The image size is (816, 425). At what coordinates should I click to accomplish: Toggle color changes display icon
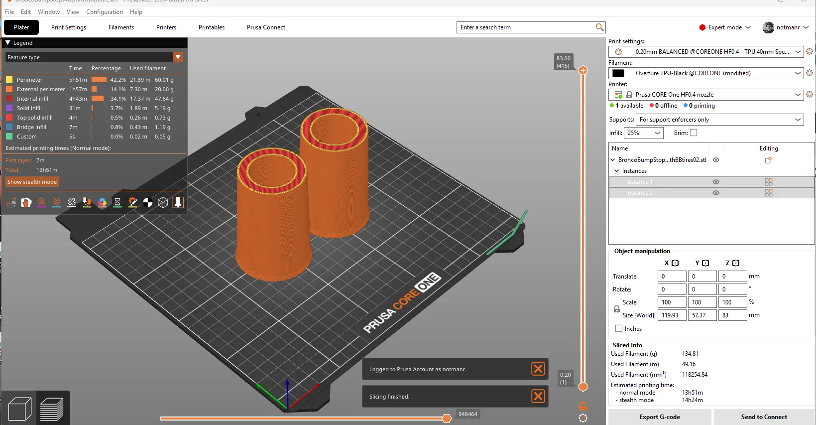(x=102, y=202)
